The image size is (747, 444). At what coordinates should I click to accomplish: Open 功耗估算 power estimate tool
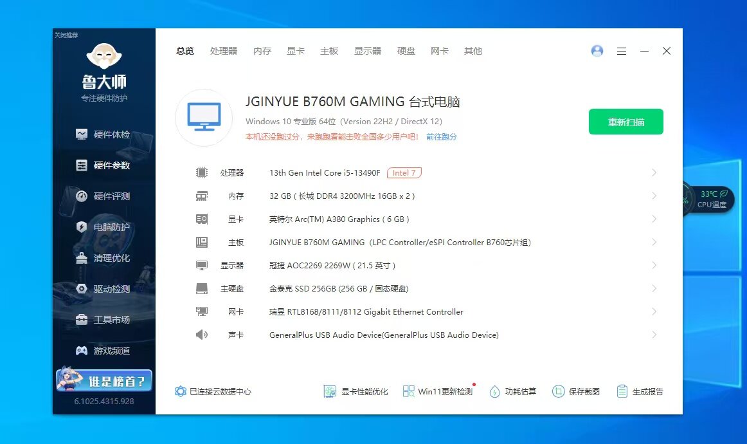point(512,391)
